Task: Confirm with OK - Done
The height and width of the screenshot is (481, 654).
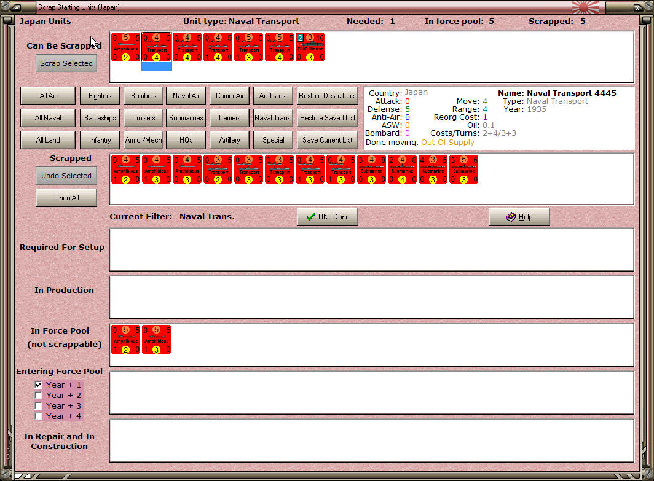Action: (328, 217)
